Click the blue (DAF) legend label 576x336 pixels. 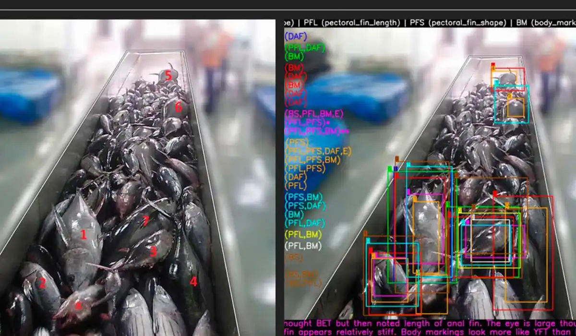tap(296, 36)
